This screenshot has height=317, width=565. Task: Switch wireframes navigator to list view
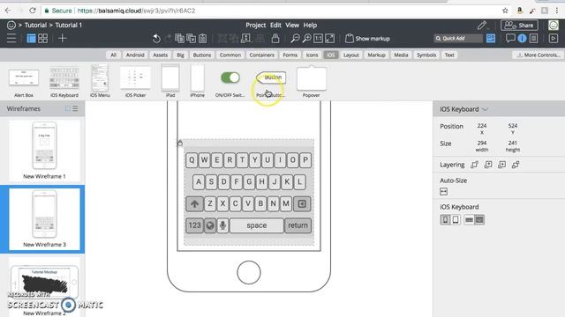(75, 108)
